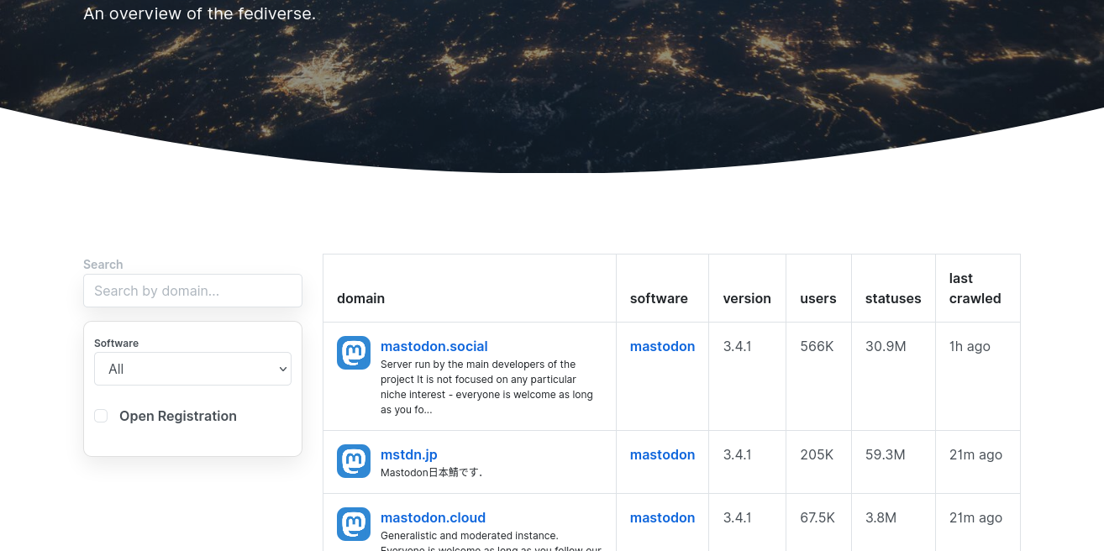Enable the Open Registration checkbox
The image size is (1104, 551).
coord(101,416)
